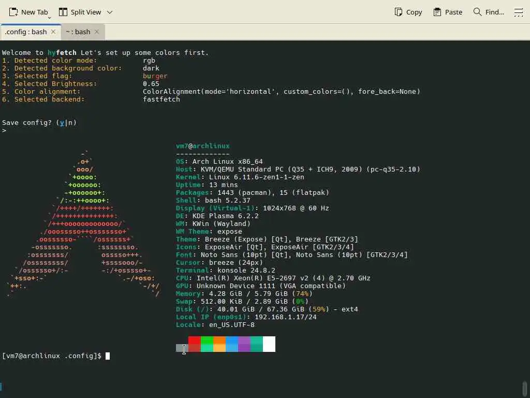
Task: Click the teal color block
Action: [257, 344]
